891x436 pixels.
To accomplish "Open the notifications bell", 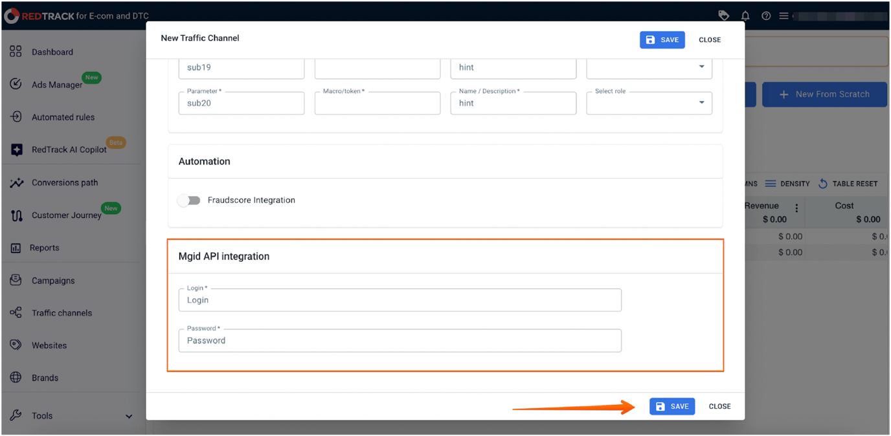I will 745,15.
